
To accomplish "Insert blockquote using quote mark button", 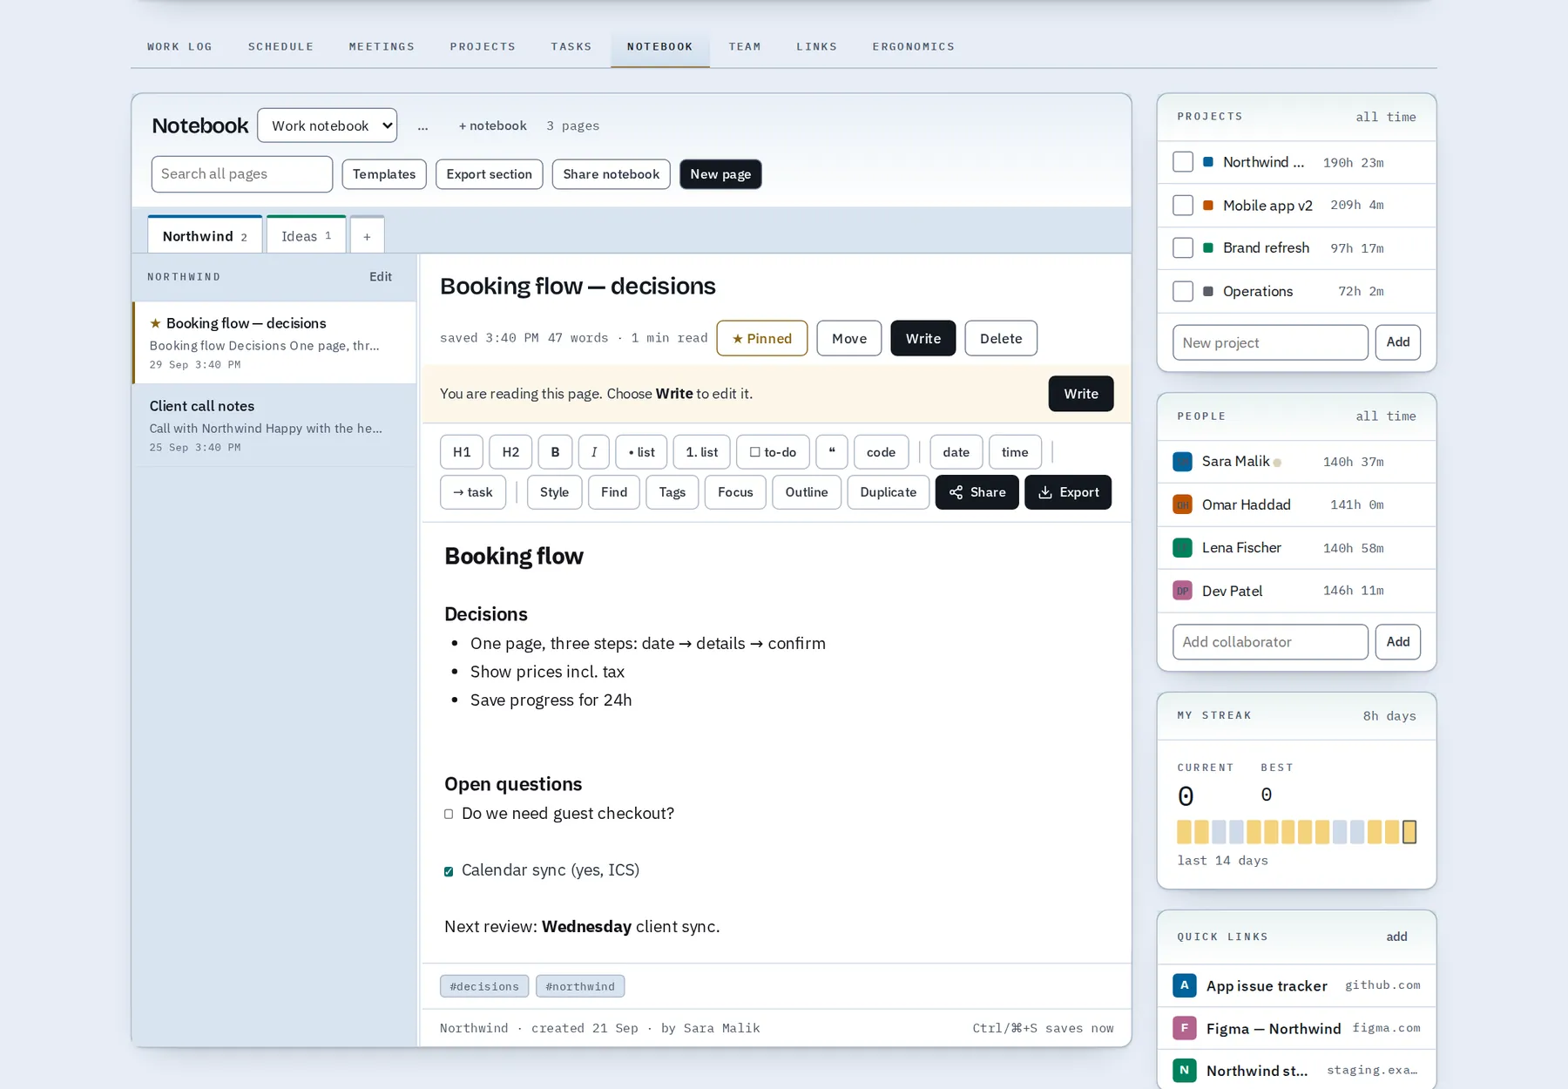I will pyautogui.click(x=832, y=452).
